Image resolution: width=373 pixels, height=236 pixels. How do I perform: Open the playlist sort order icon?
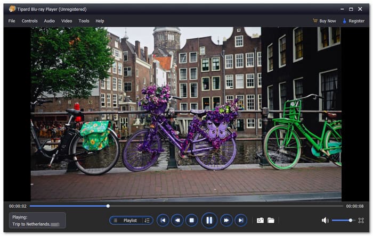[147, 220]
